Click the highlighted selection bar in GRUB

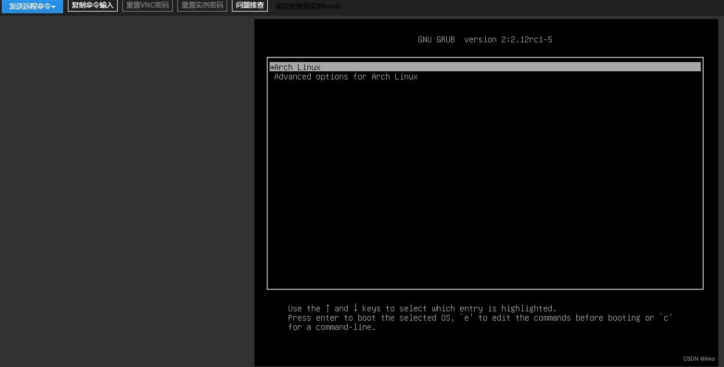(x=485, y=66)
